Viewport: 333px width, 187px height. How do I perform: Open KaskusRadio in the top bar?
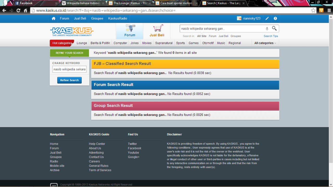[118, 18]
